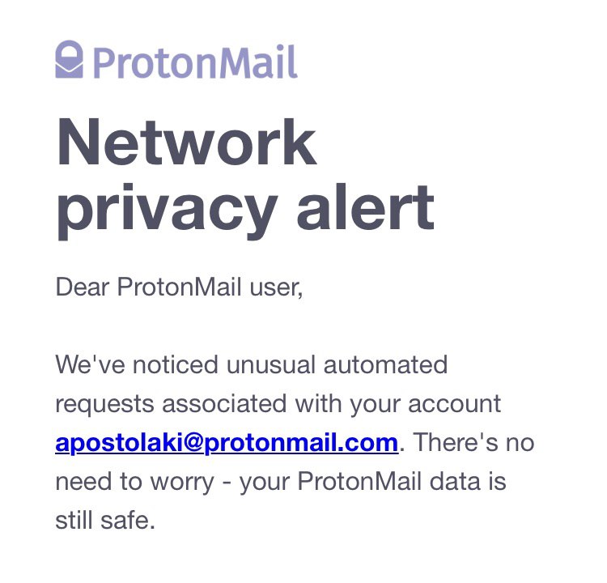Click ProtonMail in the data is safe sentence
The image size is (607, 583).
359,481
